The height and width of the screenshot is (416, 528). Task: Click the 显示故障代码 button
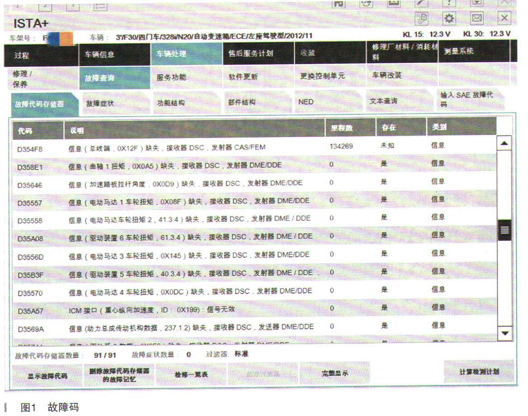click(47, 376)
